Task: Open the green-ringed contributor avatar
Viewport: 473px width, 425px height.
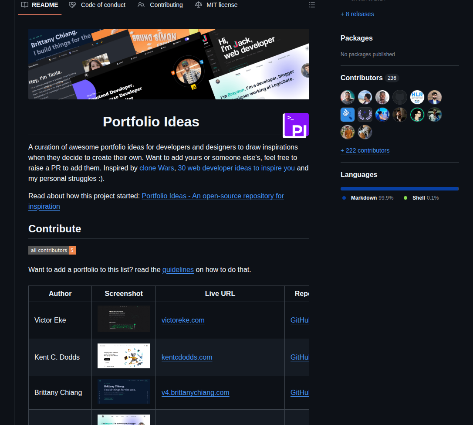Action: pos(417,115)
